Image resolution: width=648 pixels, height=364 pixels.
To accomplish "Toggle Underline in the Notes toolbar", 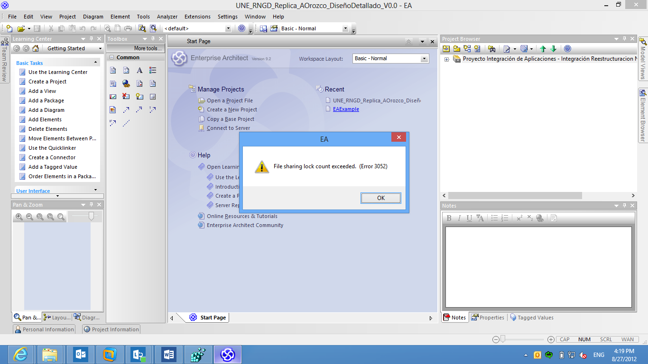I will tap(469, 218).
